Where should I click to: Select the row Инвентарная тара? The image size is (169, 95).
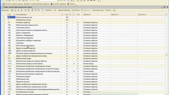click(83, 79)
